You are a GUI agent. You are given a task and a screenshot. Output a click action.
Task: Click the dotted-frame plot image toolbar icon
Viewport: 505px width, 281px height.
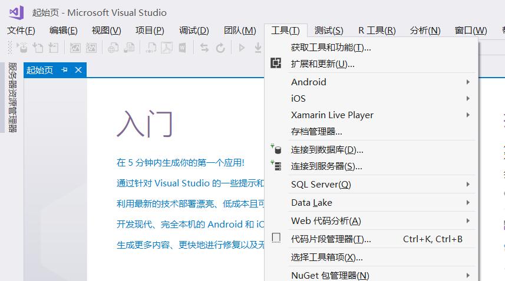coord(91,48)
